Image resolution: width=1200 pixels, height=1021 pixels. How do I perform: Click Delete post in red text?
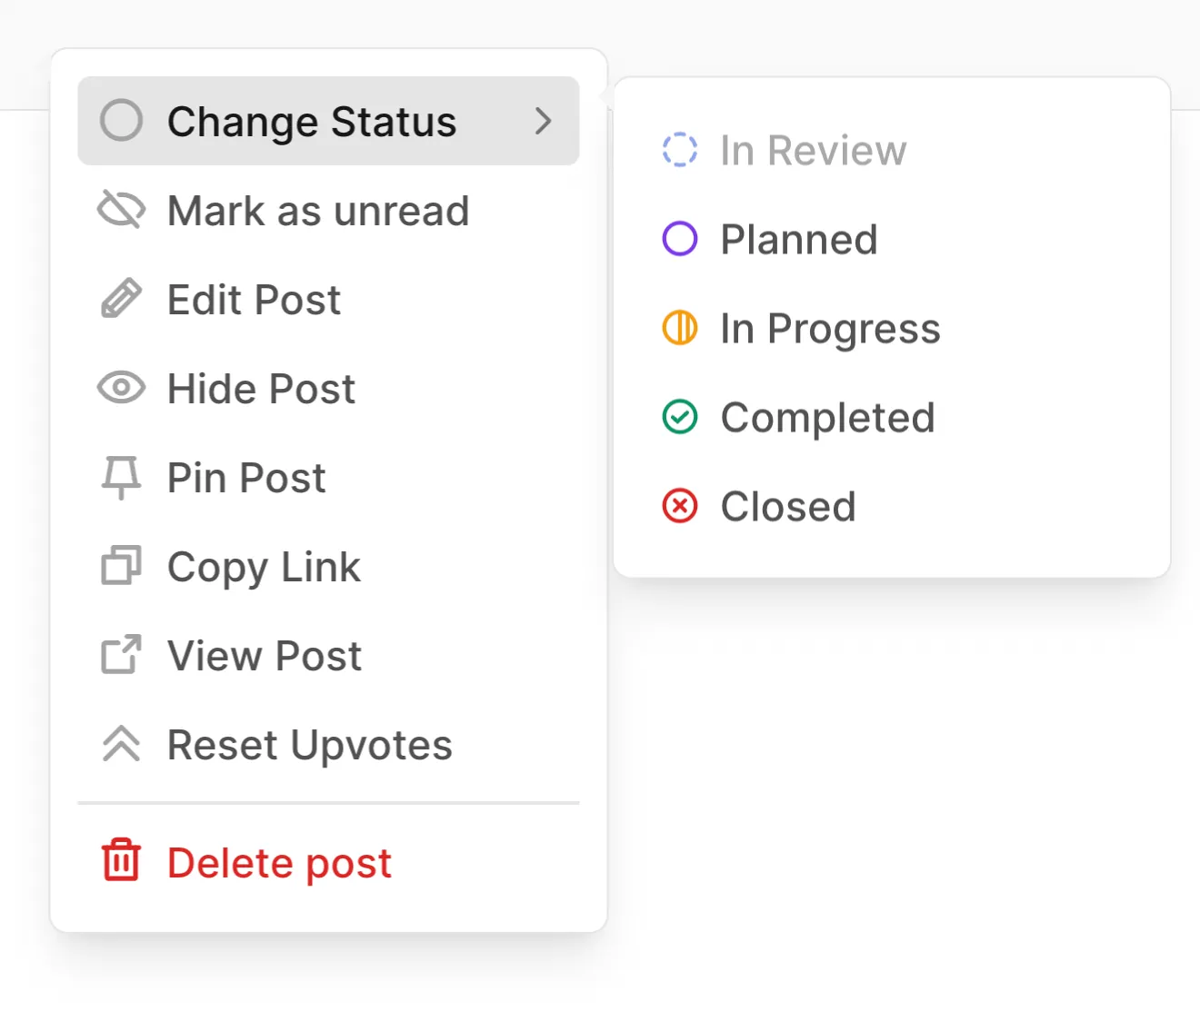point(278,862)
